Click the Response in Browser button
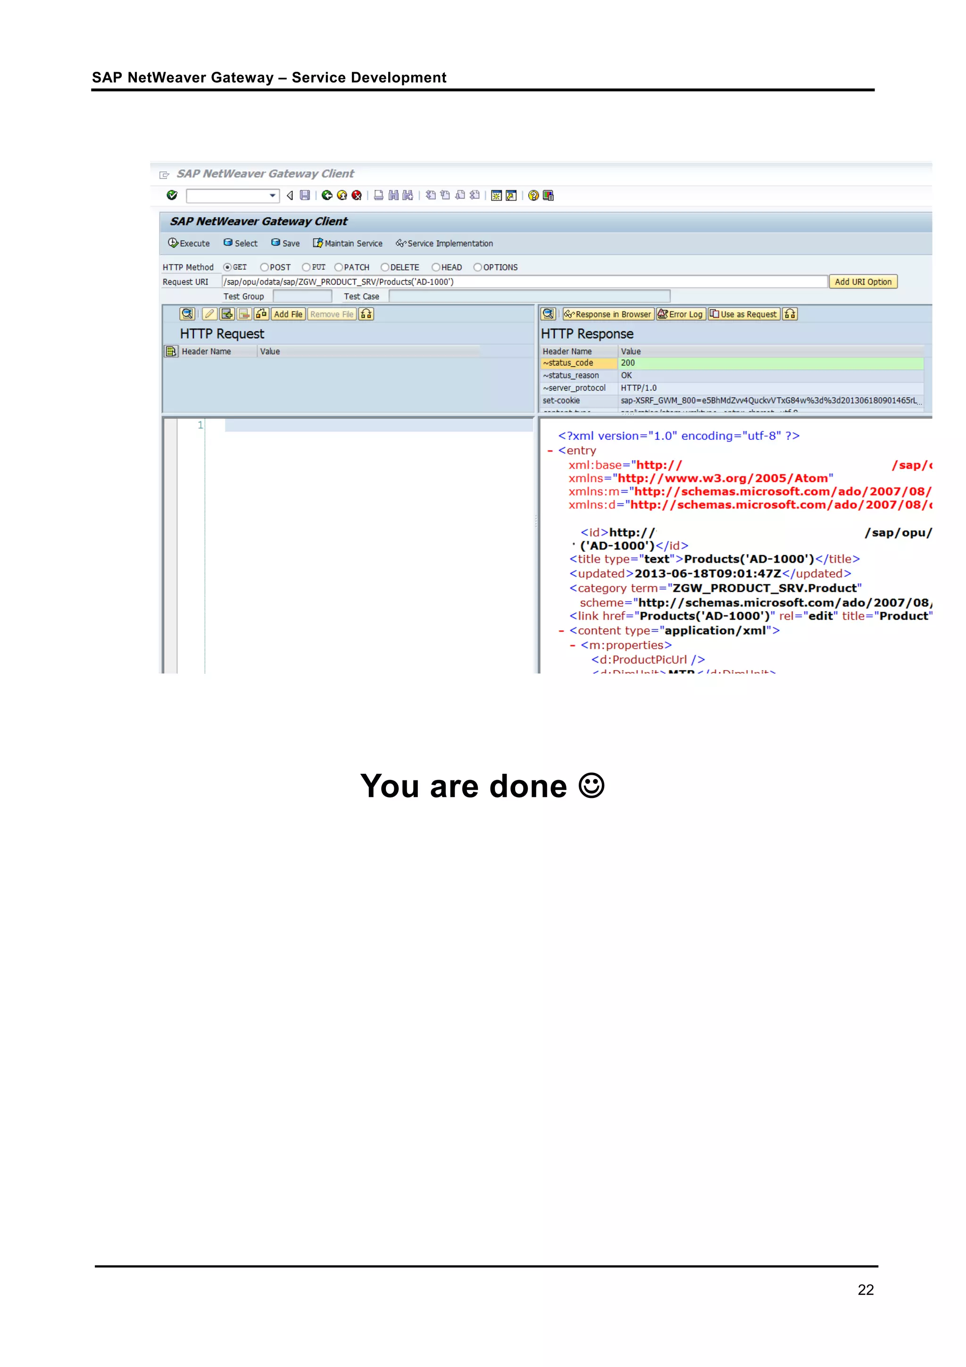Viewport: 966px width, 1367px height. tap(608, 314)
